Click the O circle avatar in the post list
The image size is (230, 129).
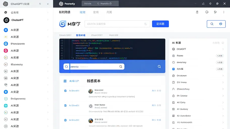(91, 106)
